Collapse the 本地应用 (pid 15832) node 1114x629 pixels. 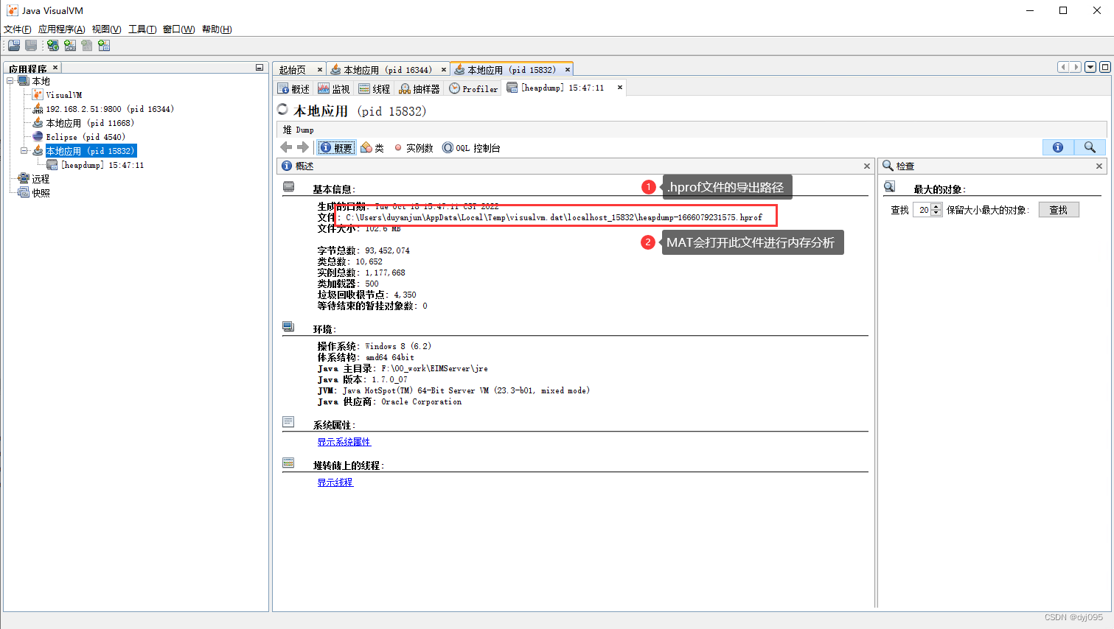click(24, 151)
